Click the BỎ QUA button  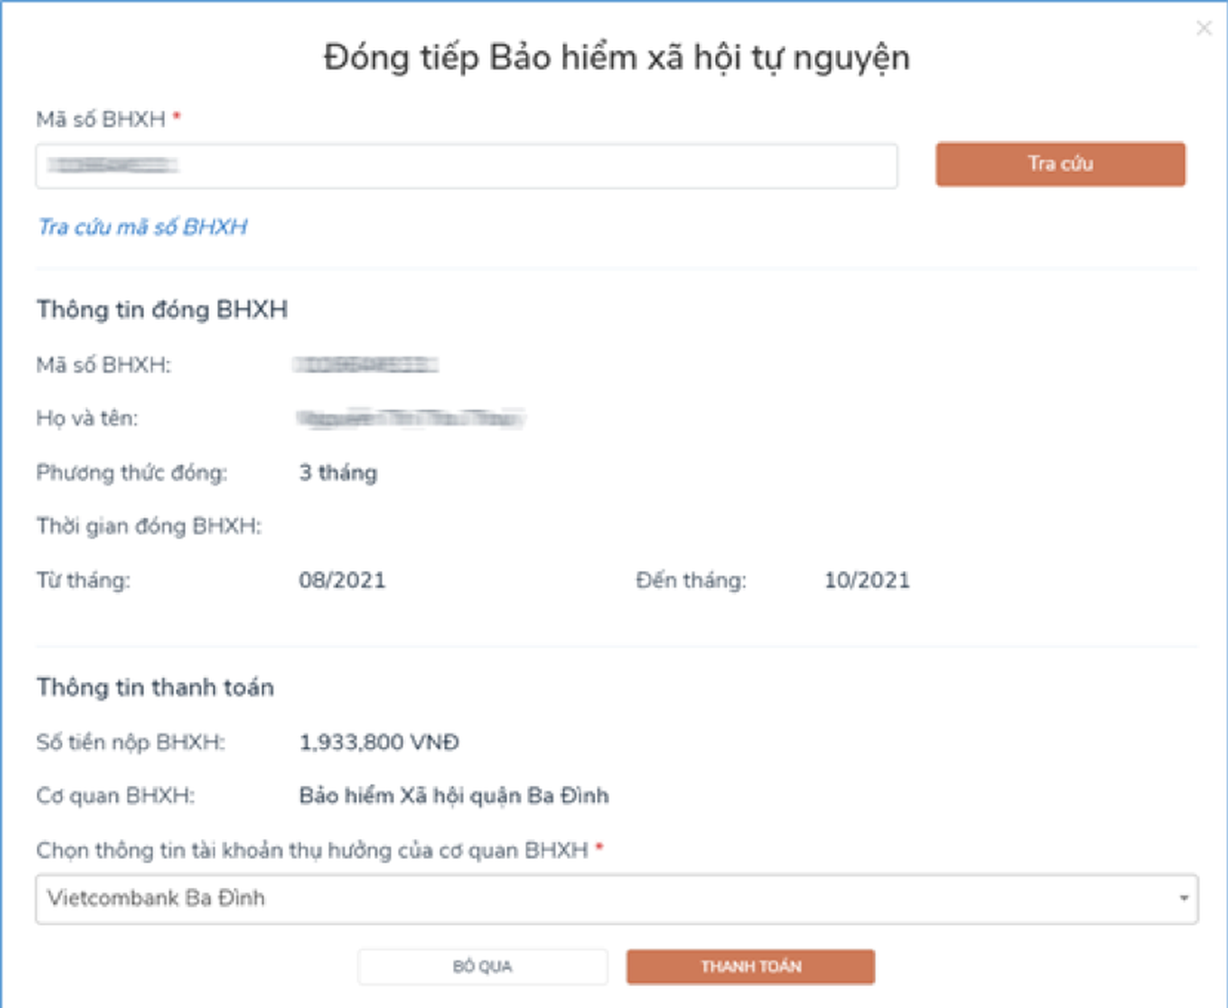[x=483, y=967]
